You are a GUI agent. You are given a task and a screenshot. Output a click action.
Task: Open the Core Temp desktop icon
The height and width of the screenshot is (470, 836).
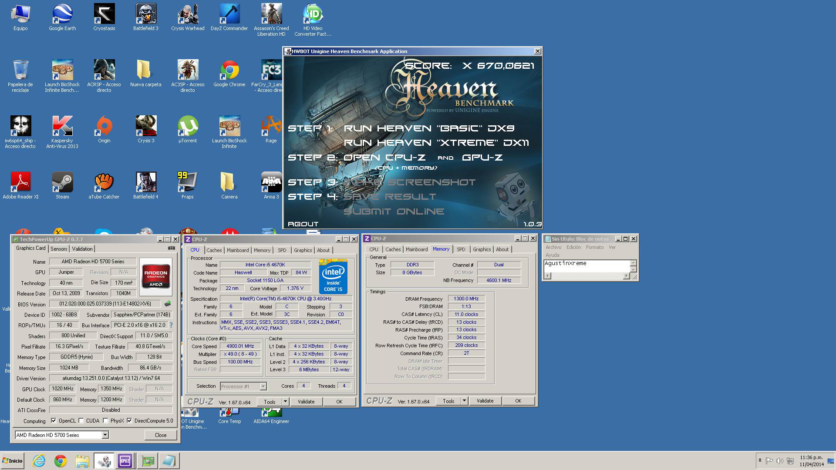coord(229,416)
